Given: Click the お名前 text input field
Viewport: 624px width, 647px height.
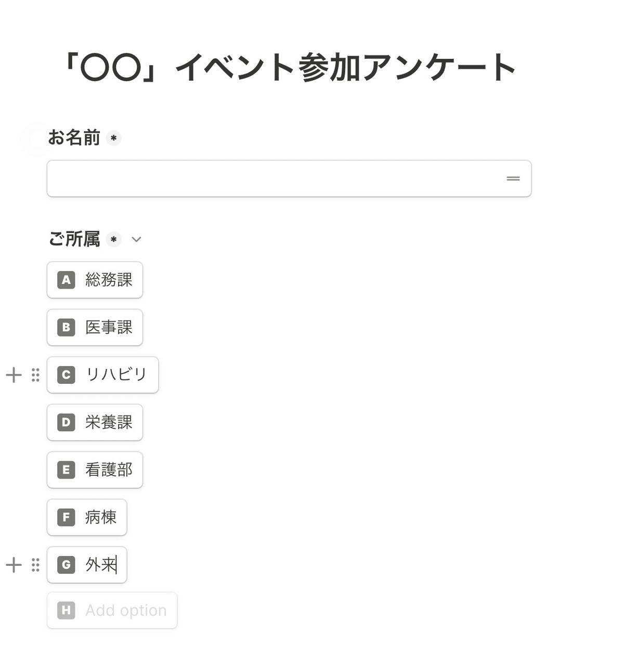Looking at the screenshot, I should pos(289,178).
